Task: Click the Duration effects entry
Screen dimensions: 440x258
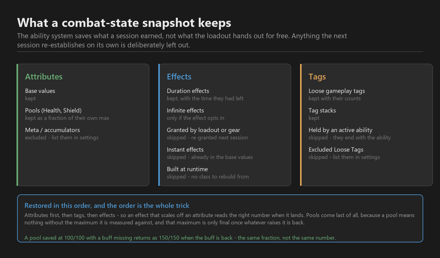Action: click(188, 91)
